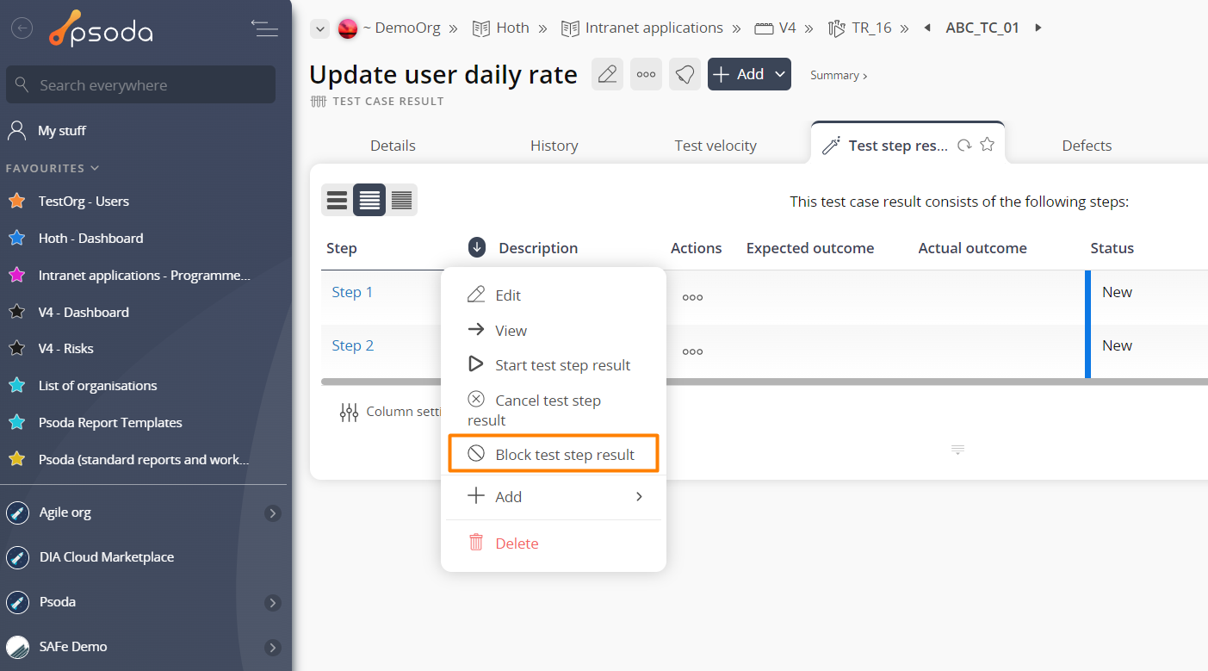Expand the Add submenu in context menu
Image resolution: width=1208 pixels, height=671 pixels.
click(553, 496)
